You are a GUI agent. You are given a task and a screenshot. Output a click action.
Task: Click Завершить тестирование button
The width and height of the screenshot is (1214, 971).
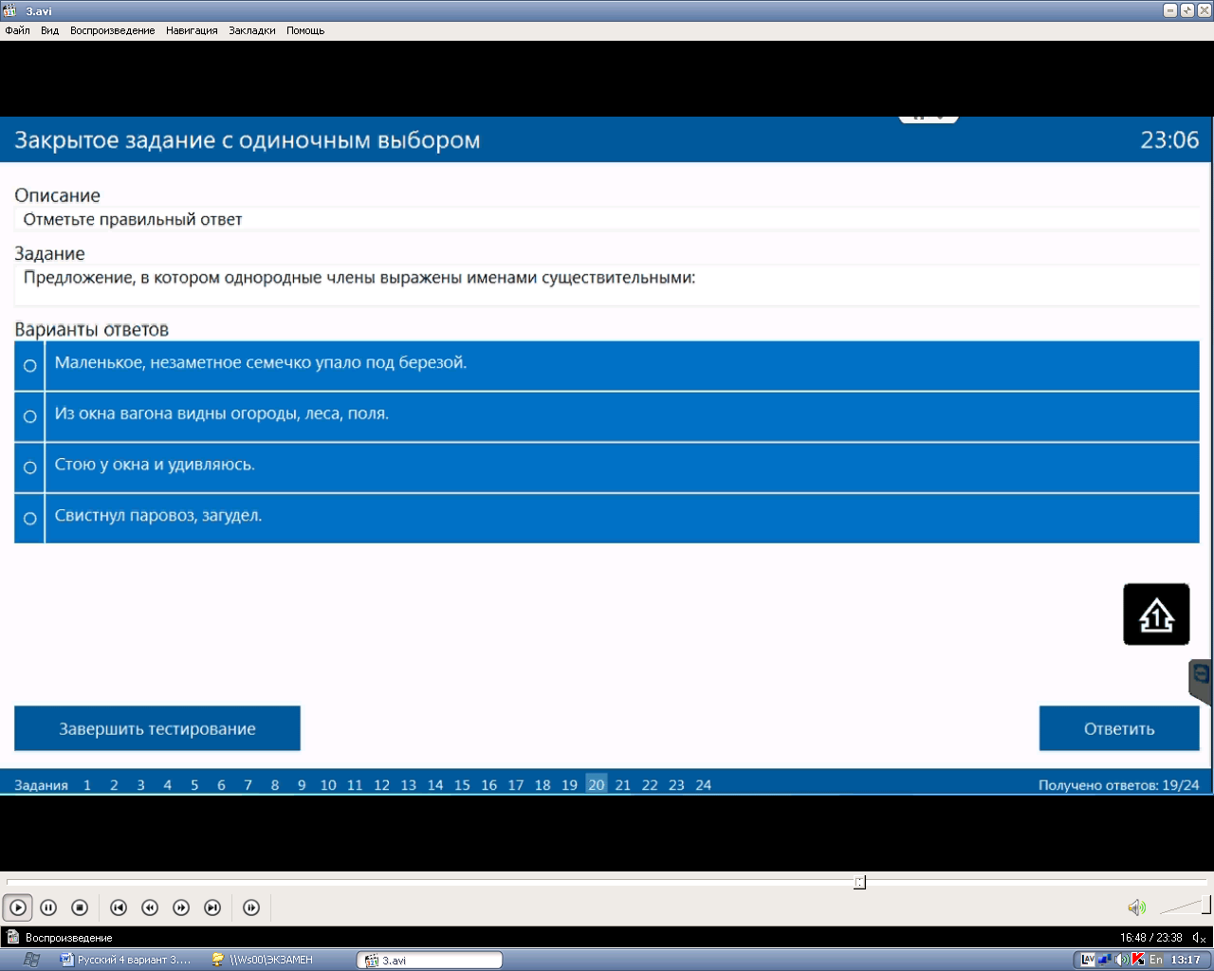pyautogui.click(x=157, y=728)
